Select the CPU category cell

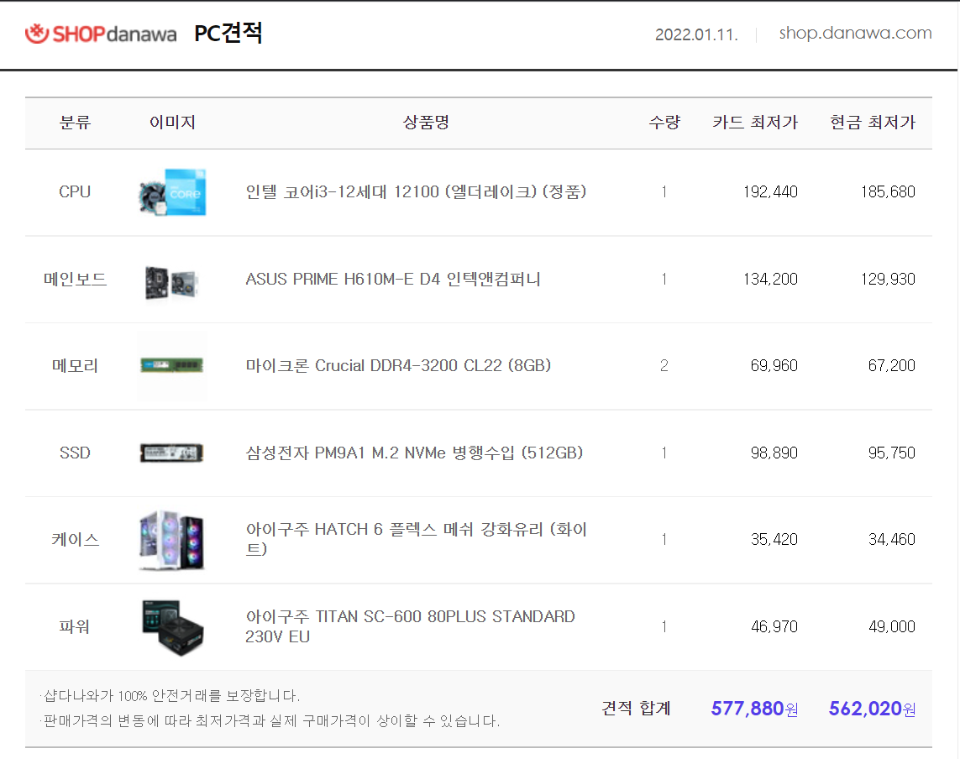pos(75,192)
